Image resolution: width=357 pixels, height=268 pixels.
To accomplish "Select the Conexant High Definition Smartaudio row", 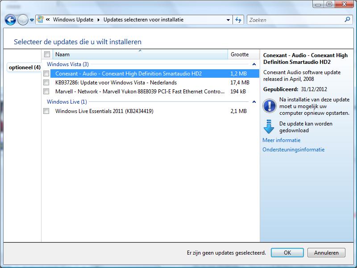I will pyautogui.click(x=154, y=73).
